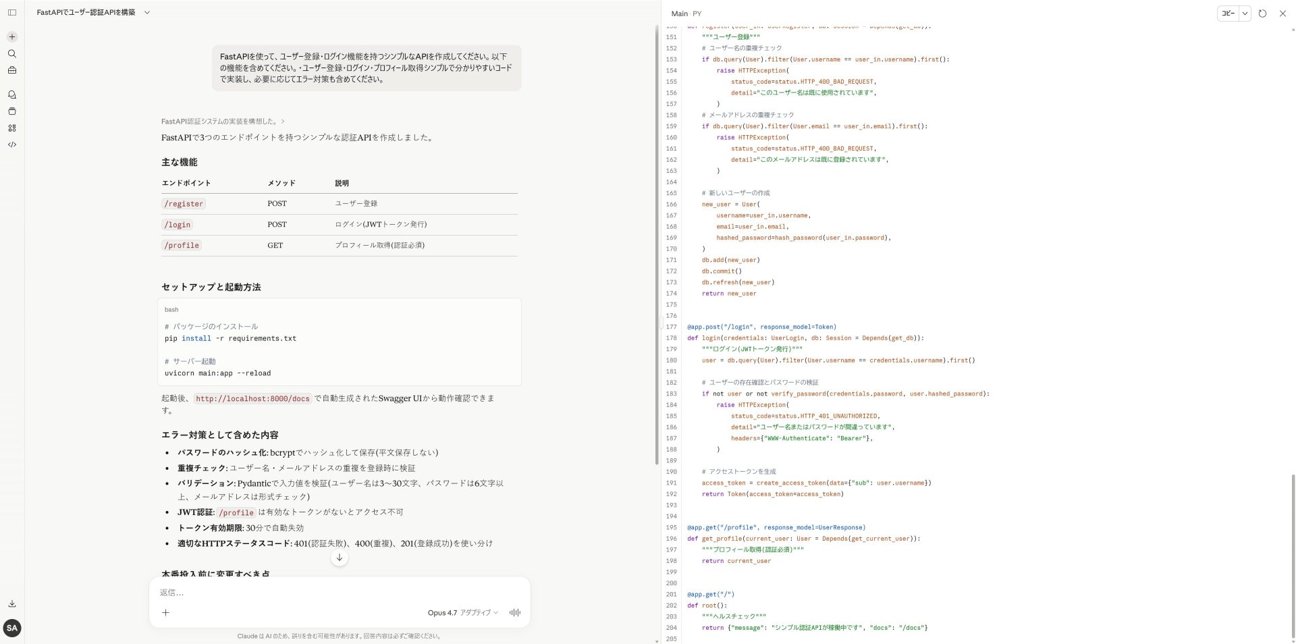Copy the code with the コピー button
The width and height of the screenshot is (1296, 644).
tap(1227, 13)
